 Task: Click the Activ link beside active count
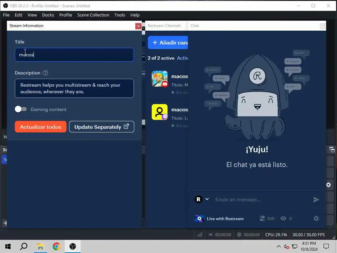[x=182, y=58]
